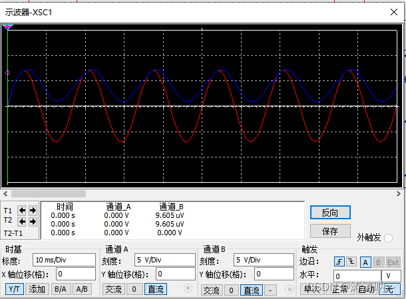
Task: Click the 通道_A column header
Action: point(118,207)
